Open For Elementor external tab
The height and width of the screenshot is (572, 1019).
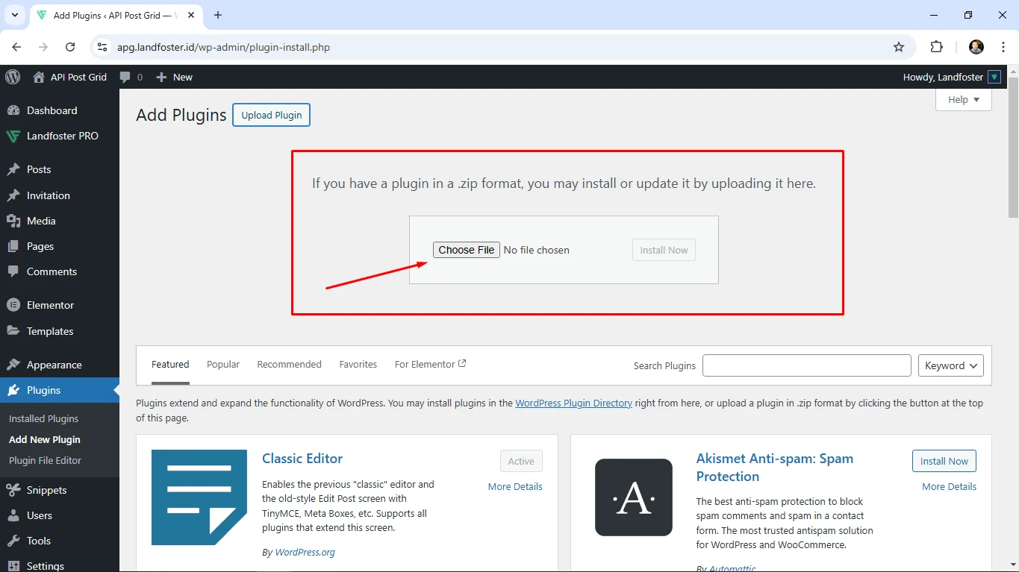pyautogui.click(x=430, y=364)
